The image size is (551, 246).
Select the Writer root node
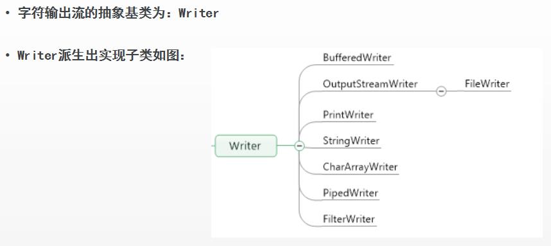(x=246, y=146)
